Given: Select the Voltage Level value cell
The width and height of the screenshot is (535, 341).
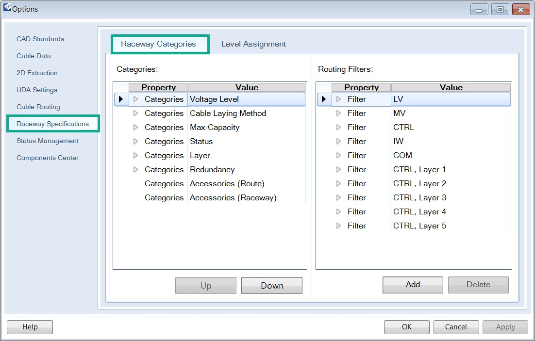Looking at the screenshot, I should pyautogui.click(x=246, y=99).
